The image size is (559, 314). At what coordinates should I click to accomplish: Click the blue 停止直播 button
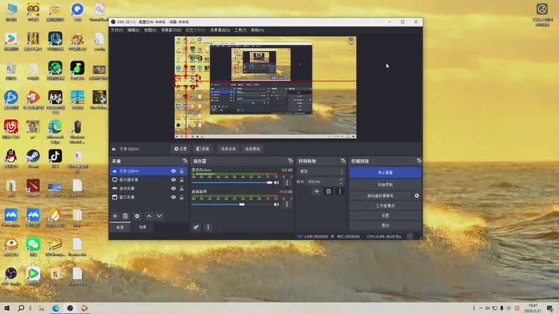click(385, 172)
